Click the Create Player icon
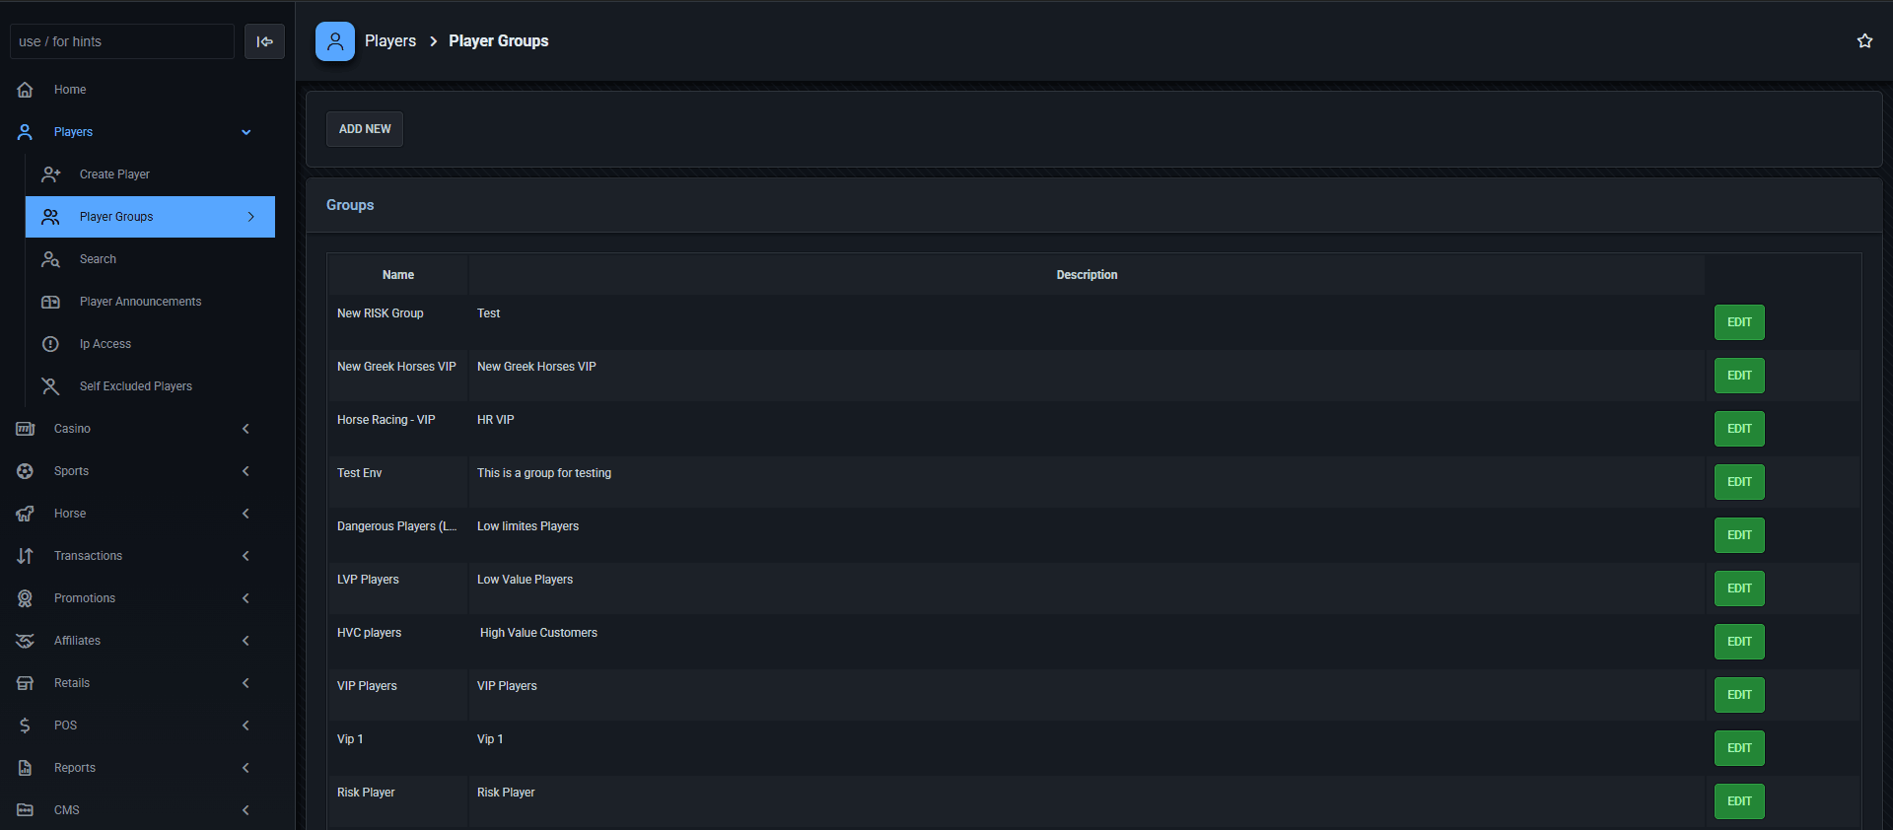 51,174
